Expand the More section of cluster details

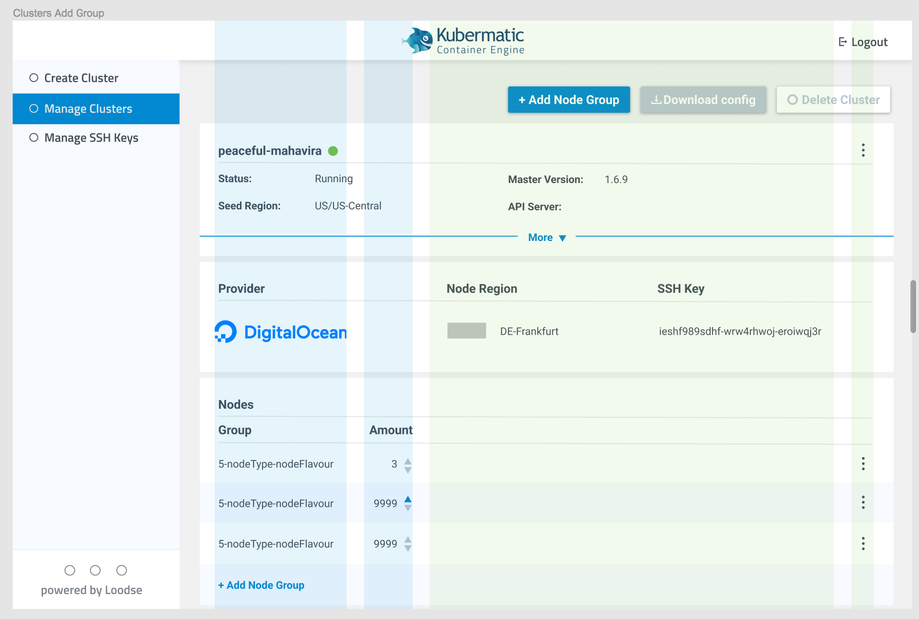[546, 237]
